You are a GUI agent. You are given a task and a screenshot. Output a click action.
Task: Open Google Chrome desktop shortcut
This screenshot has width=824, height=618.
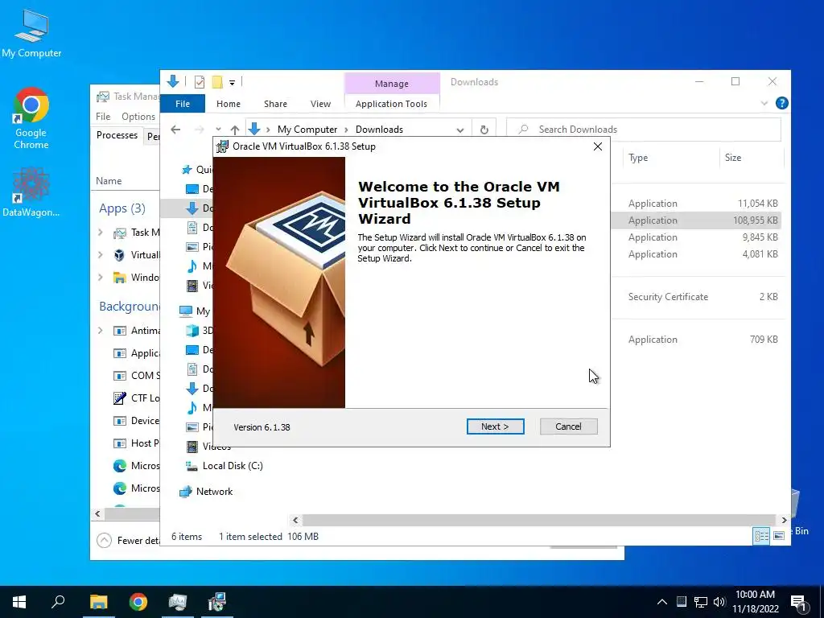[31, 119]
